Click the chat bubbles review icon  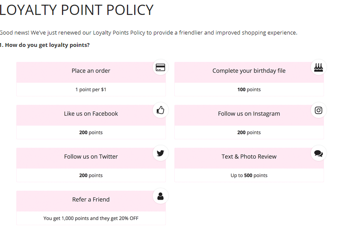click(x=318, y=154)
